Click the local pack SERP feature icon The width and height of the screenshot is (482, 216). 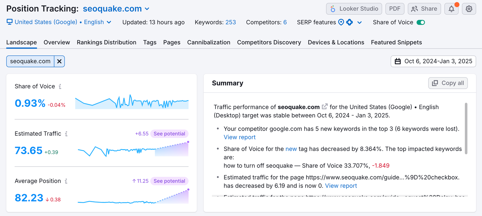tap(341, 22)
